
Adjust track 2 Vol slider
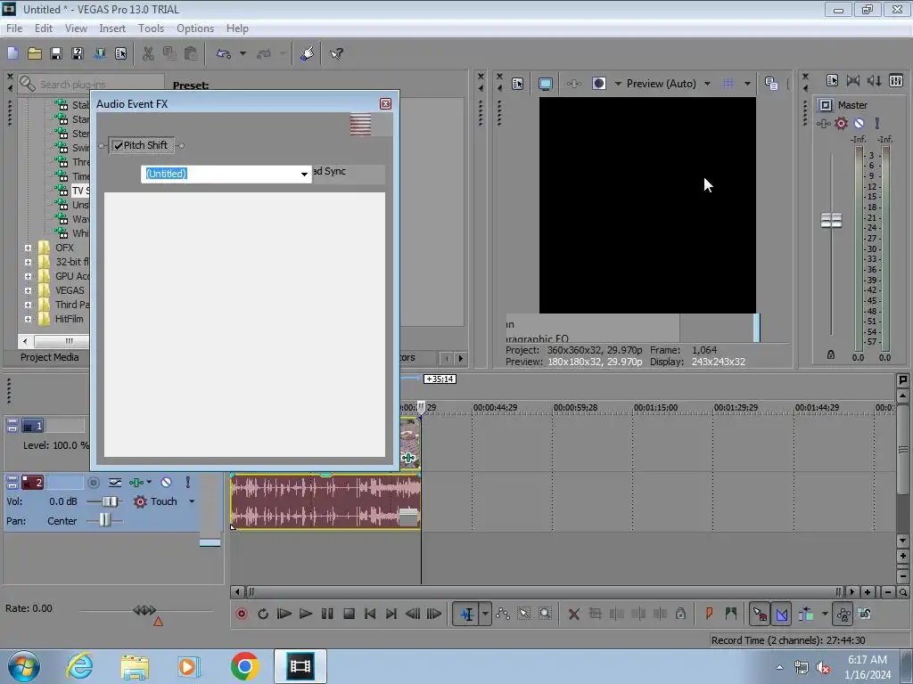tap(110, 501)
